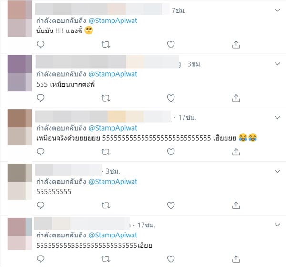Open the purple profile avatar of second tweet
The width and height of the screenshot is (286, 267).
[x=20, y=73]
